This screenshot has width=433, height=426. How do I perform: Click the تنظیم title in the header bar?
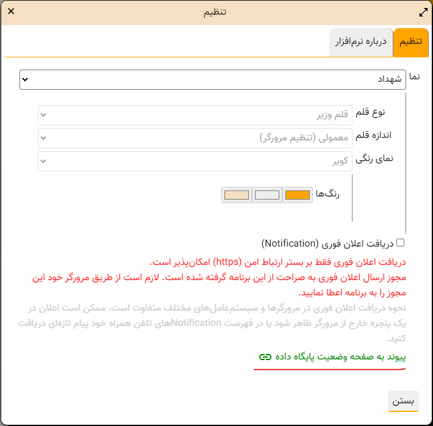coord(215,12)
